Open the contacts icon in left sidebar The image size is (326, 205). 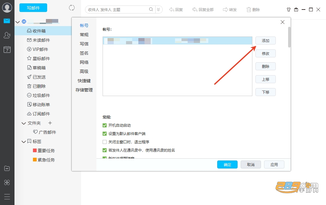click(7, 35)
